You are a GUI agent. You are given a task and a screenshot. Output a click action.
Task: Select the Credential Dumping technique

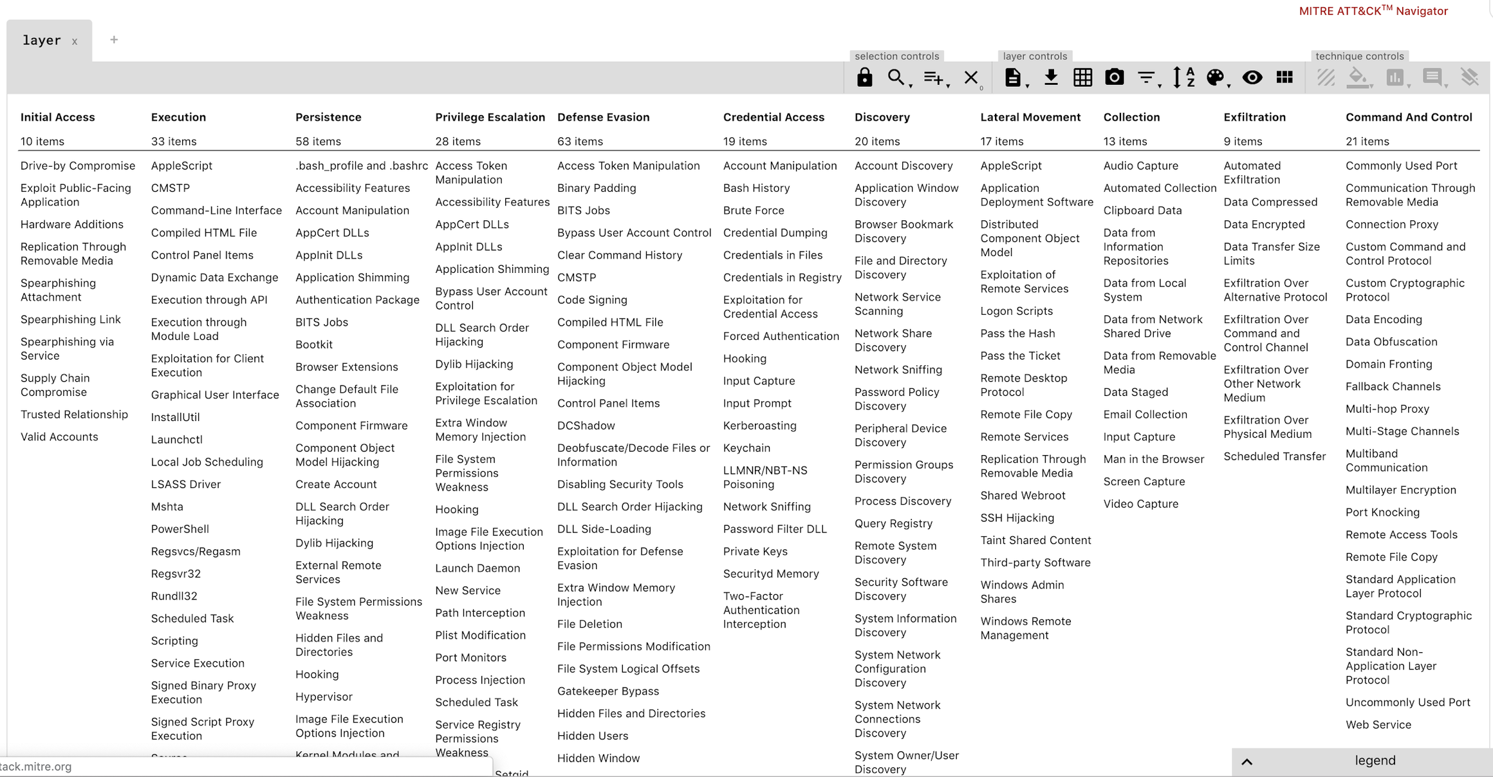tap(775, 232)
